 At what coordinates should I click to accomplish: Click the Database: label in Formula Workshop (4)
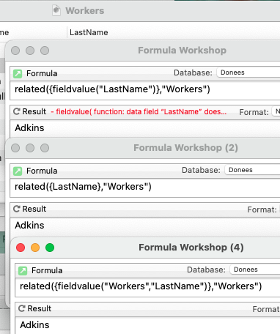[x=206, y=270]
